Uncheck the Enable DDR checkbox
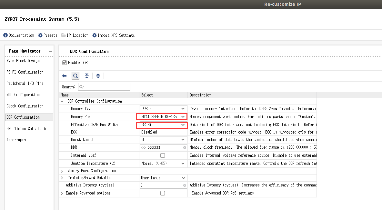Image resolution: width=382 pixels, height=210 pixels. [65, 63]
